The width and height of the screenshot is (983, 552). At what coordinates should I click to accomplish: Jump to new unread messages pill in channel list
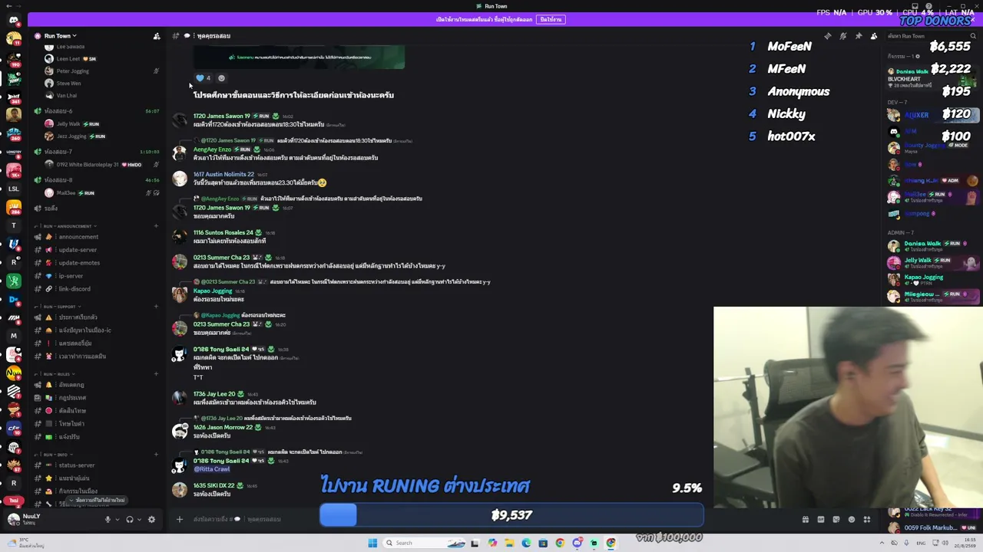98,501
